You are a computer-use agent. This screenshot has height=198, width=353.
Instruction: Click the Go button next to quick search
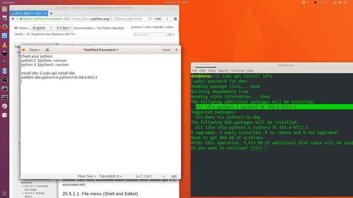[170, 34]
